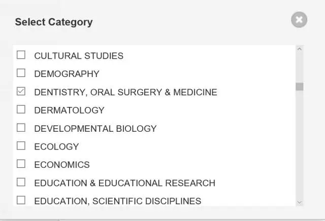325x221 pixels.
Task: Click the scroll down arrow of category list
Action: tap(299, 202)
